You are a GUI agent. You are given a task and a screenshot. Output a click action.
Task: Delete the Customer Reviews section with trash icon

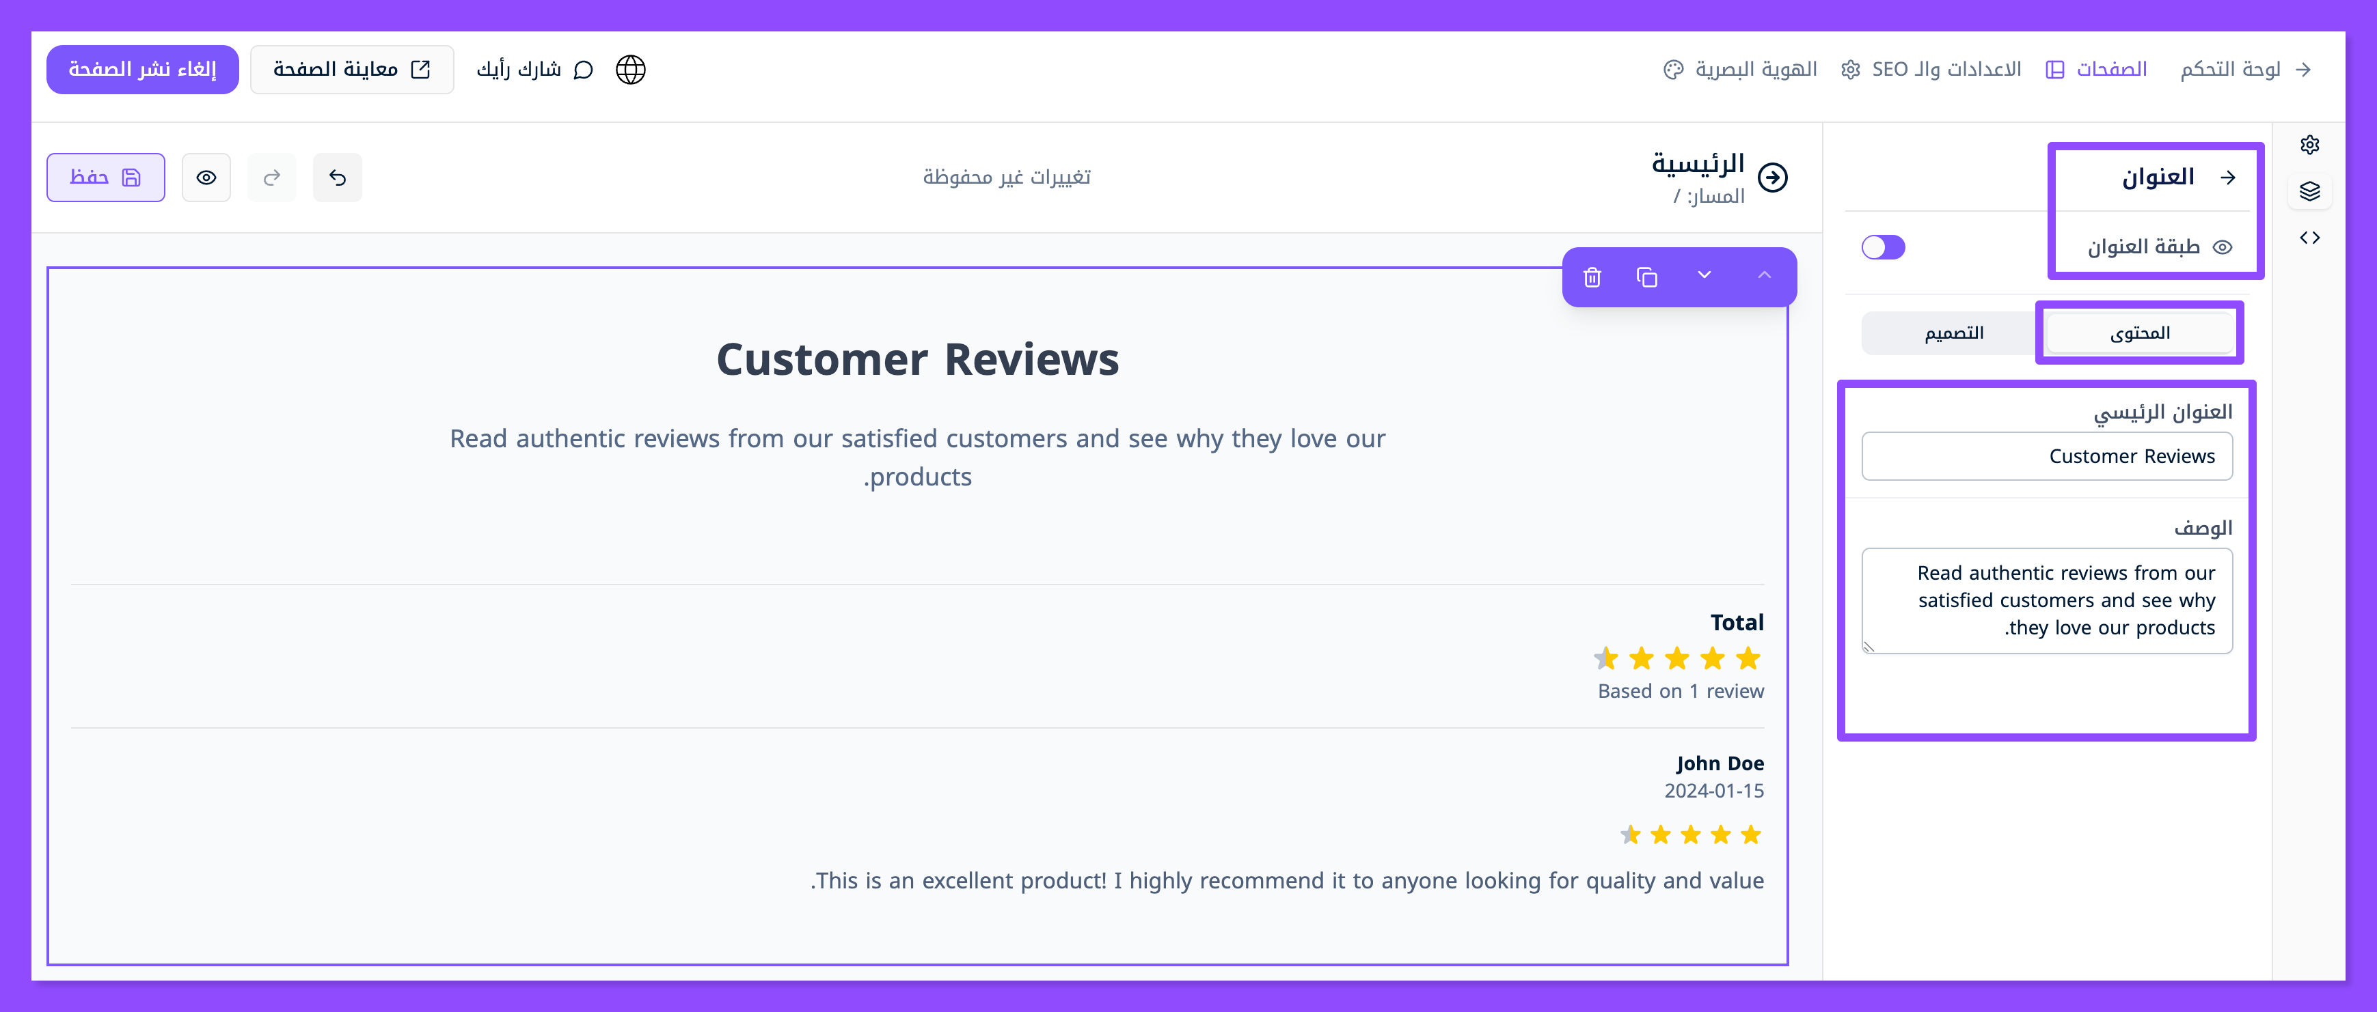[1592, 277]
